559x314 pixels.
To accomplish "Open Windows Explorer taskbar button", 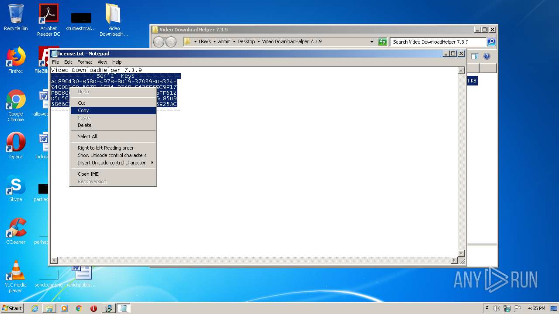I will (49, 308).
